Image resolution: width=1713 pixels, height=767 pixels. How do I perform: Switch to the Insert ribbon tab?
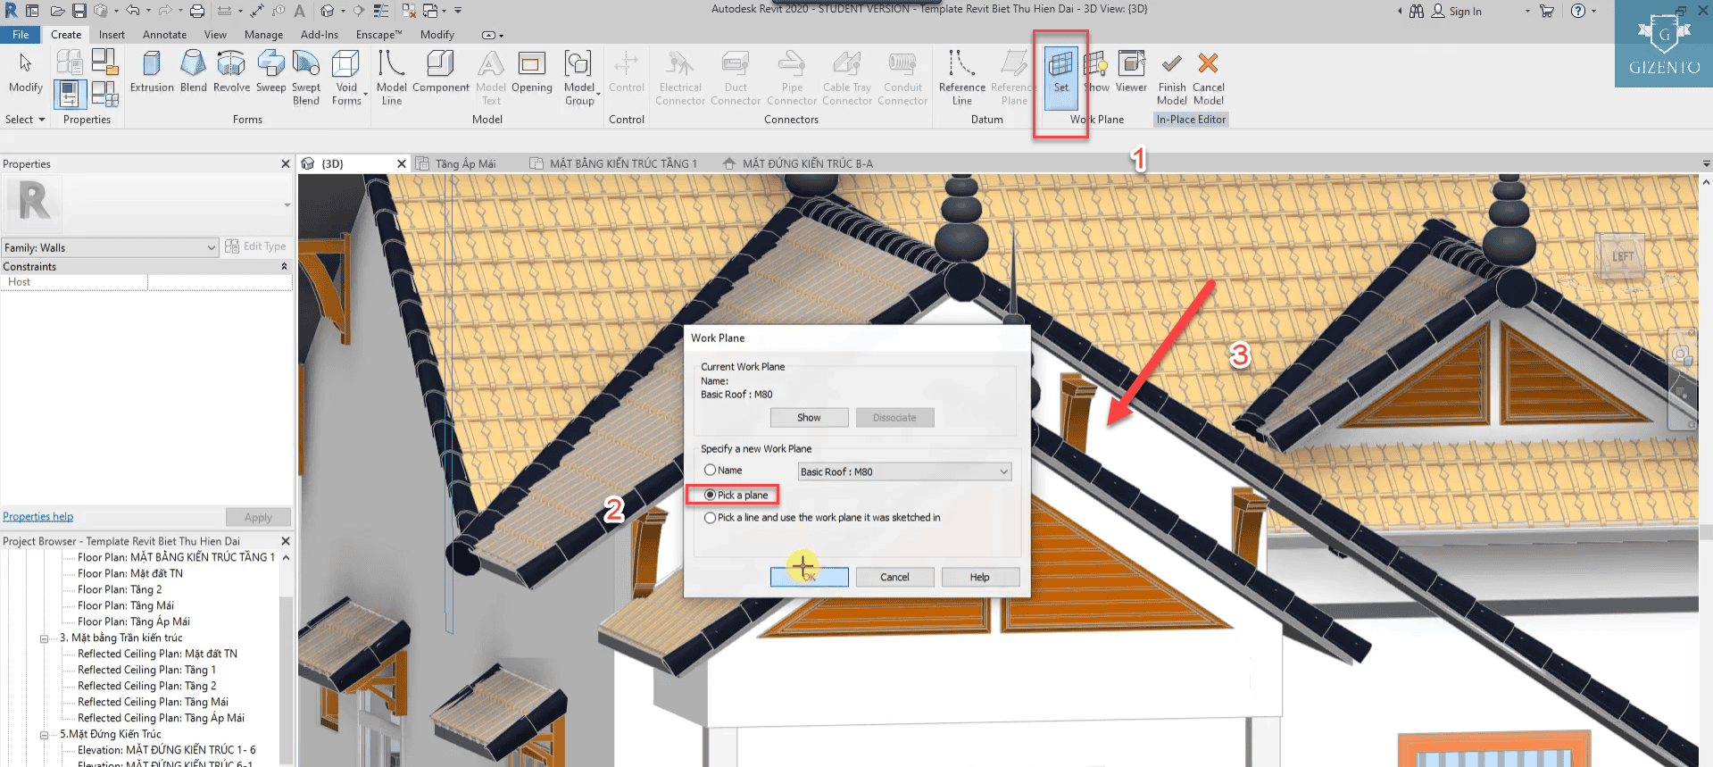[x=112, y=35]
